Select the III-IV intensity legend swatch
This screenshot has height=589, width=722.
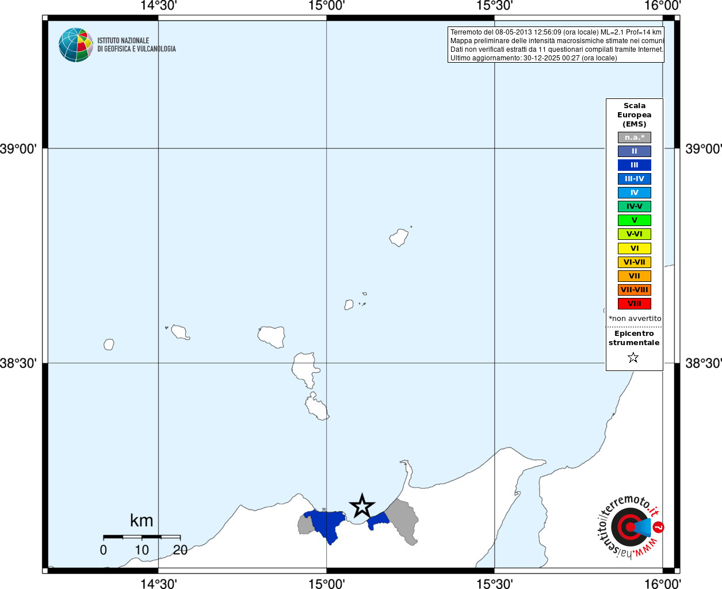635,179
